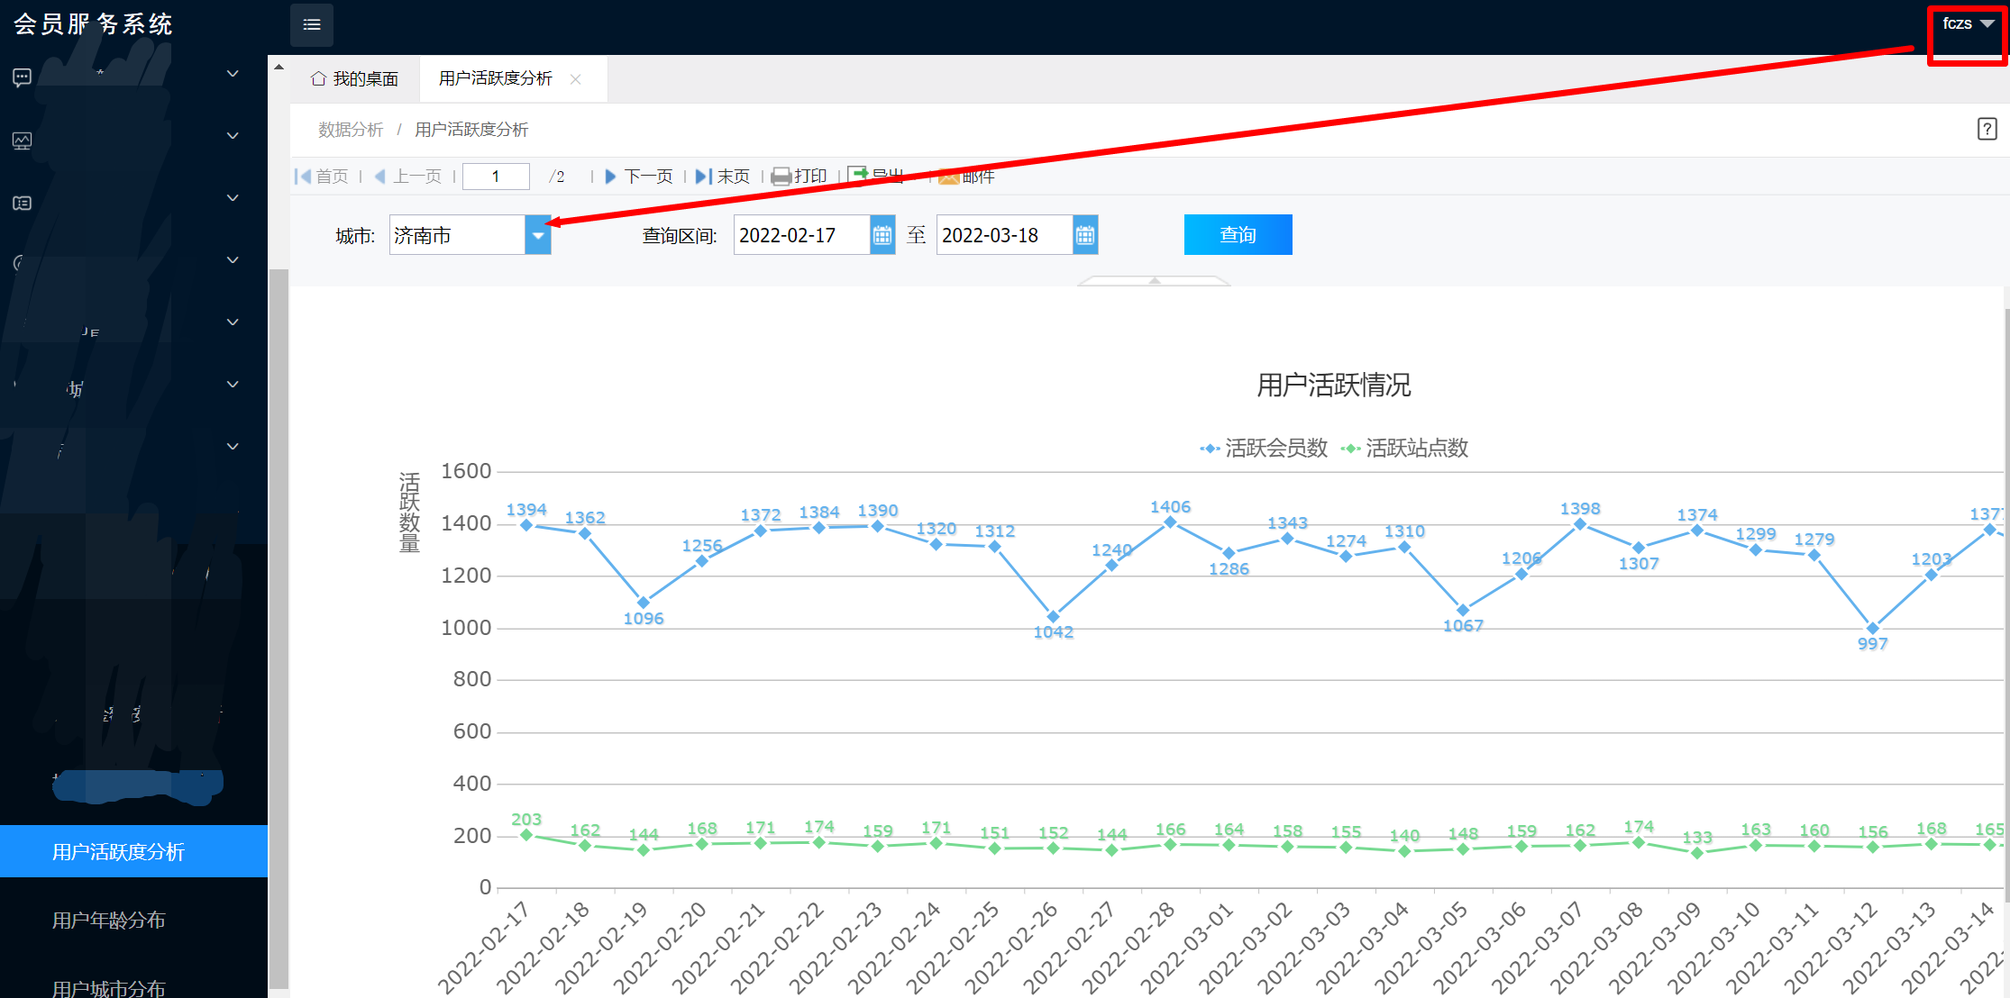
Task: Click the 1067 data point label
Action: pos(1463,626)
